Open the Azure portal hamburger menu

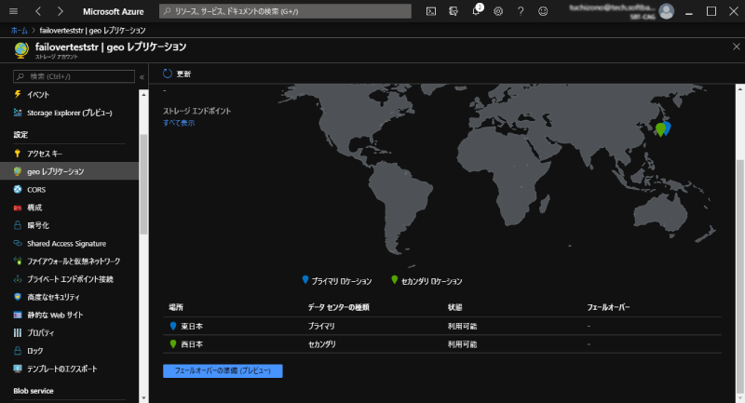click(x=13, y=11)
